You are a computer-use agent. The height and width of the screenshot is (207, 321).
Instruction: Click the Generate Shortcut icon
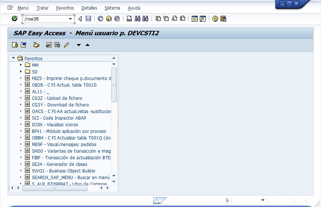tap(203, 19)
